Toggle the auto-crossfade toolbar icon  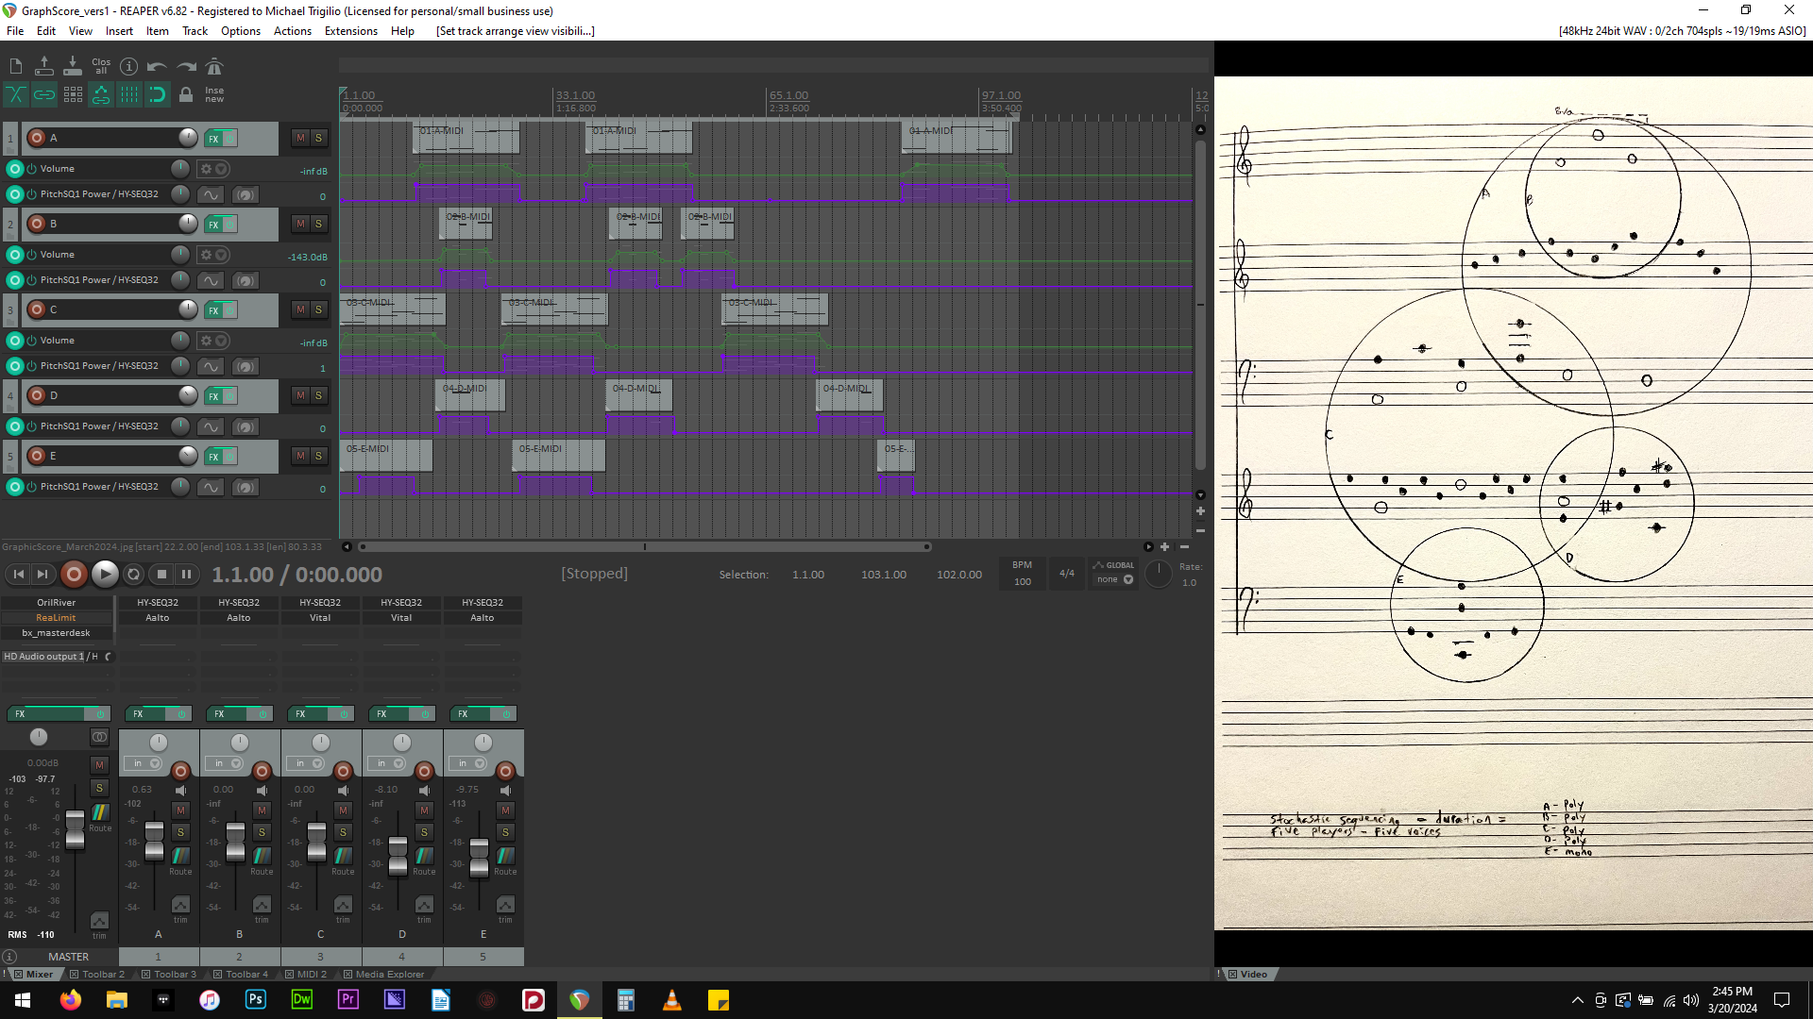tap(16, 94)
